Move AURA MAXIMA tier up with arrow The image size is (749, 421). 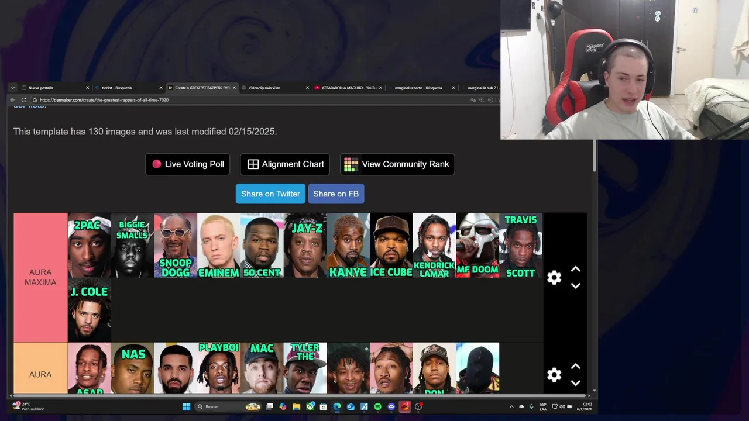tap(575, 270)
